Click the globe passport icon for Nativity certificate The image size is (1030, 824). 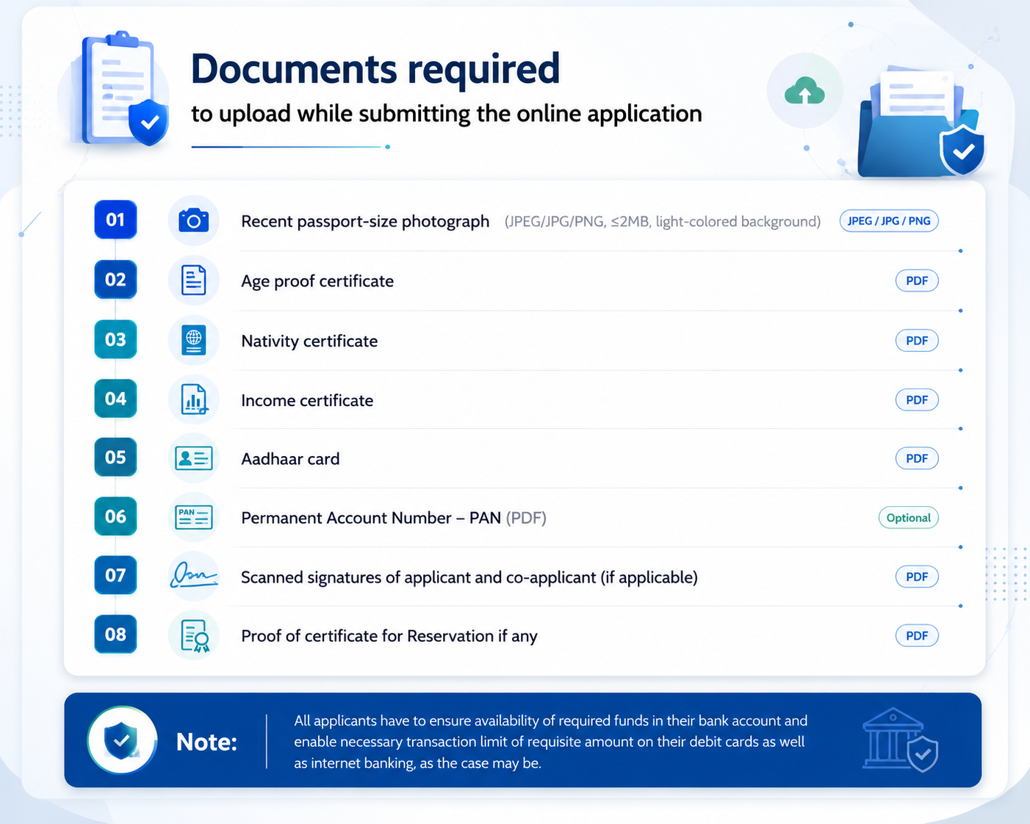pos(194,340)
